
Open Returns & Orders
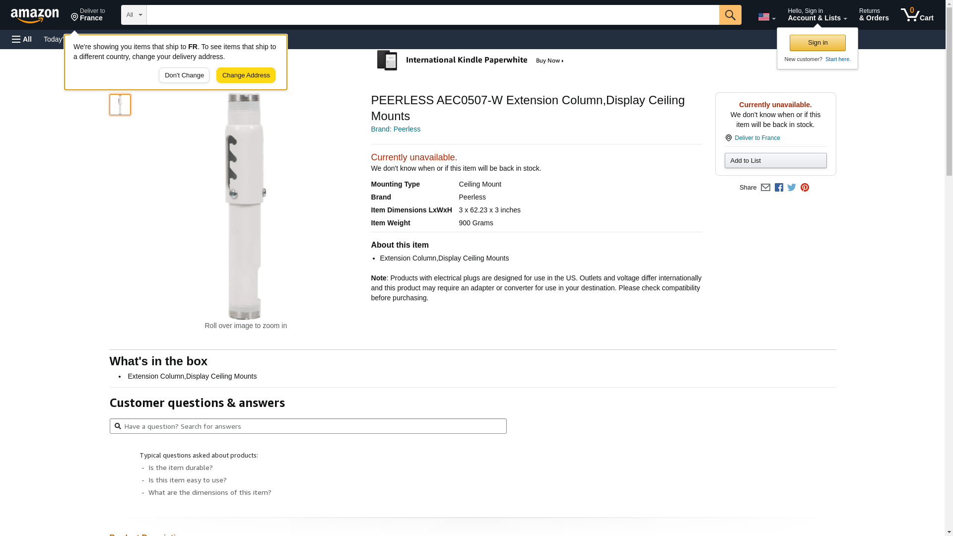(874, 15)
